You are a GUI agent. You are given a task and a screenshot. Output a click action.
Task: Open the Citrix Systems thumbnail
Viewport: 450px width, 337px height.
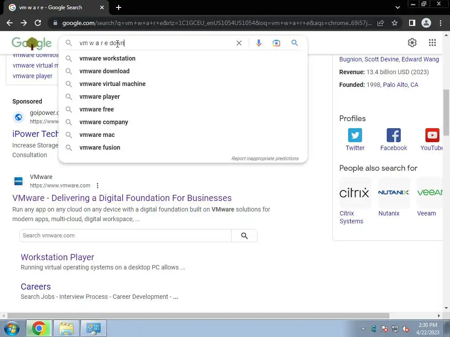click(355, 193)
